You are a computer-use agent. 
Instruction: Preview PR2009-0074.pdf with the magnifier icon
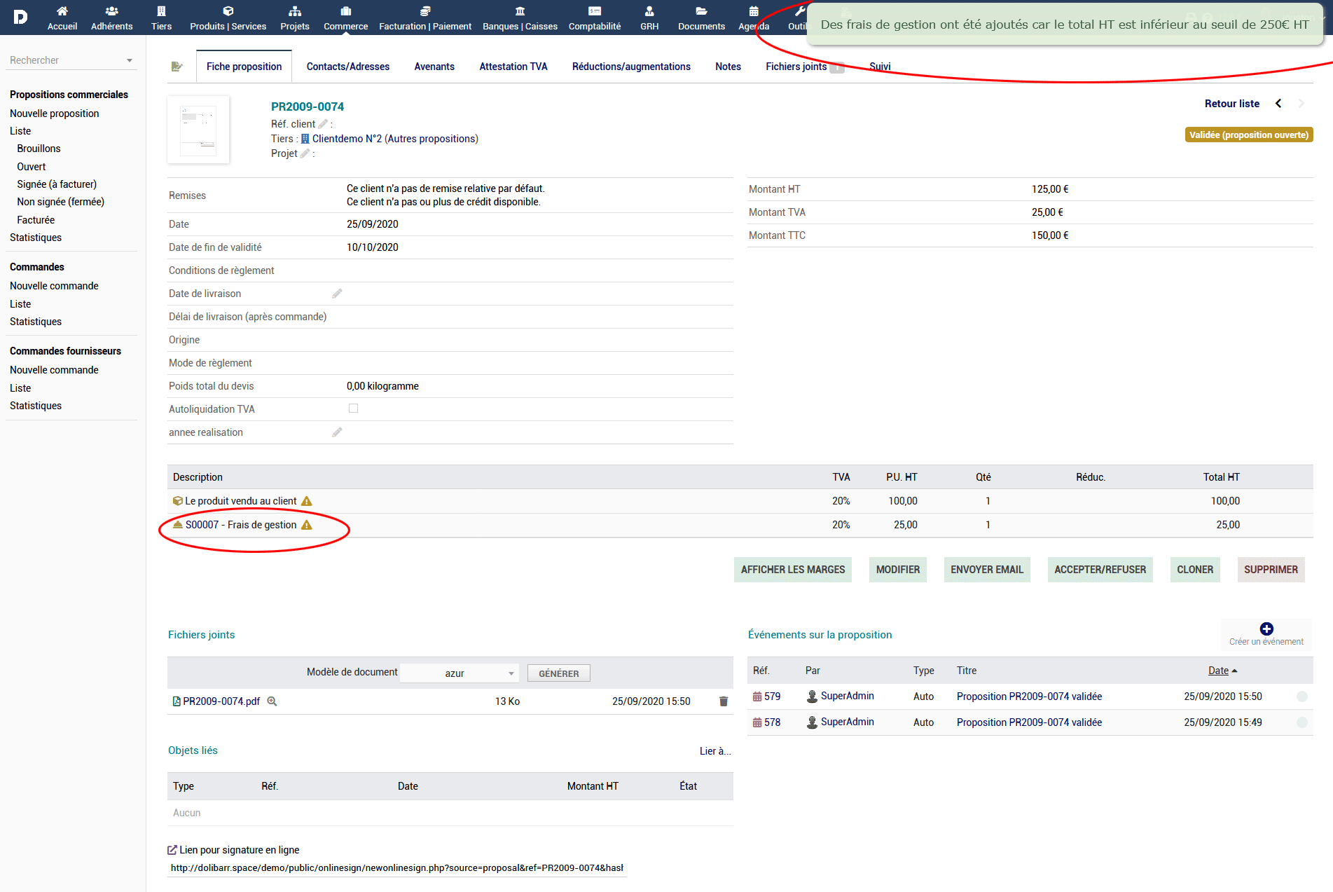pos(272,701)
